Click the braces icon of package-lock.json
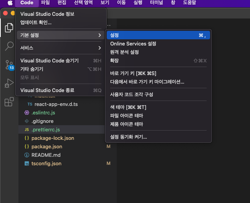250x203 pixels. (x=27, y=138)
